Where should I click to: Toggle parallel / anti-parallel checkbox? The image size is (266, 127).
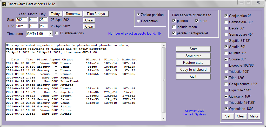click(x=174, y=33)
